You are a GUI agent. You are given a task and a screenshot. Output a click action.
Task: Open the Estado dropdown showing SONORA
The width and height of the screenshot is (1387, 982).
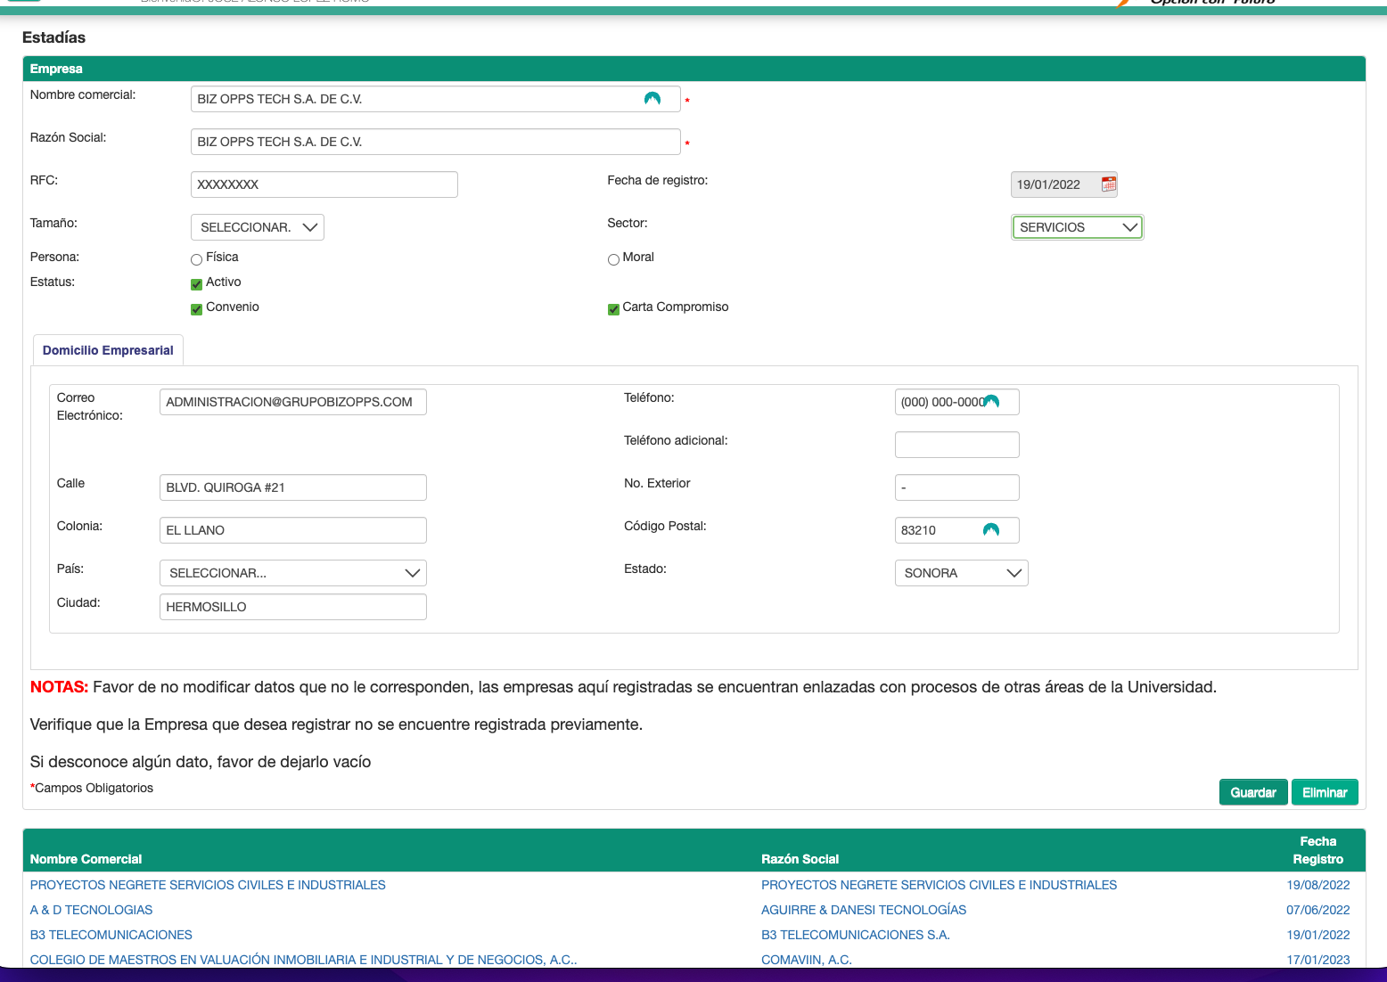961,573
